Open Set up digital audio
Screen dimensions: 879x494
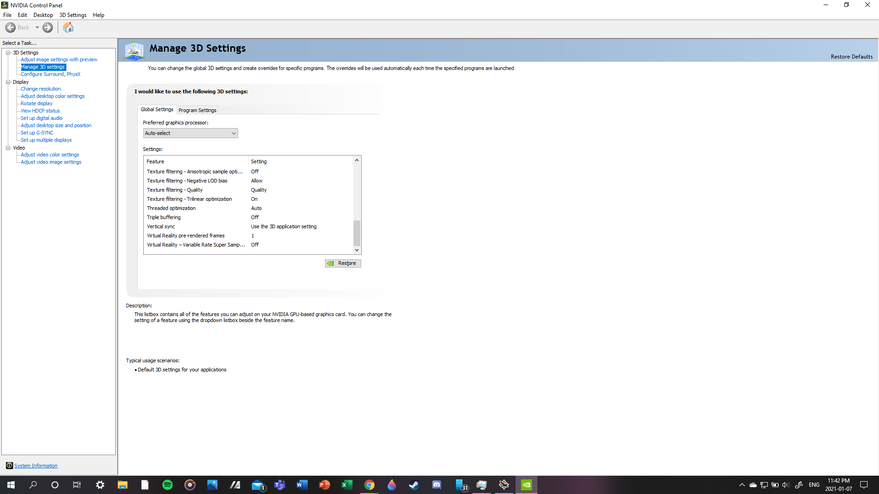tap(42, 118)
